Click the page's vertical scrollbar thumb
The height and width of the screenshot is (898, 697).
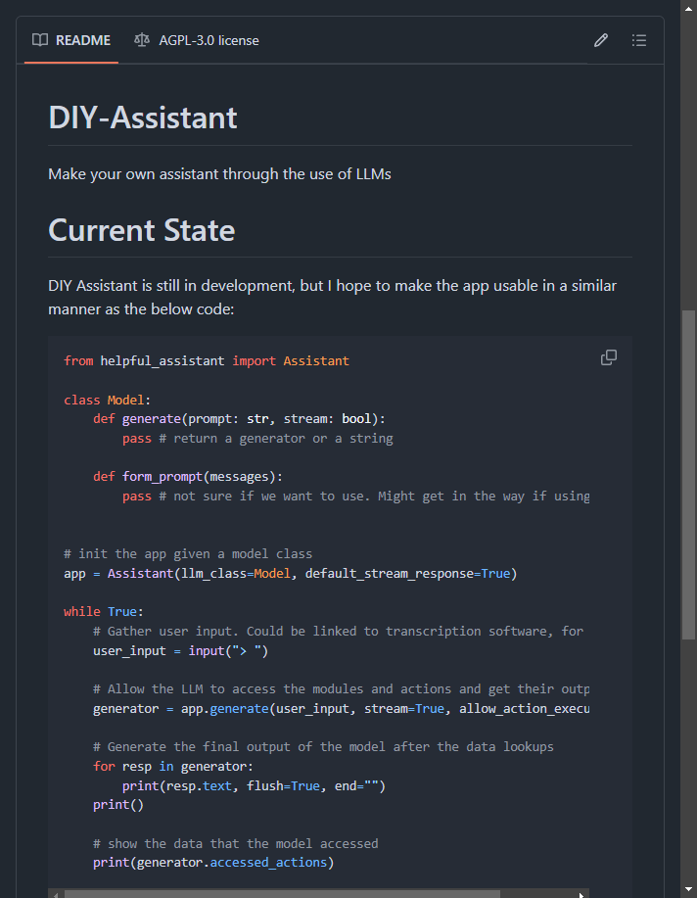688,470
